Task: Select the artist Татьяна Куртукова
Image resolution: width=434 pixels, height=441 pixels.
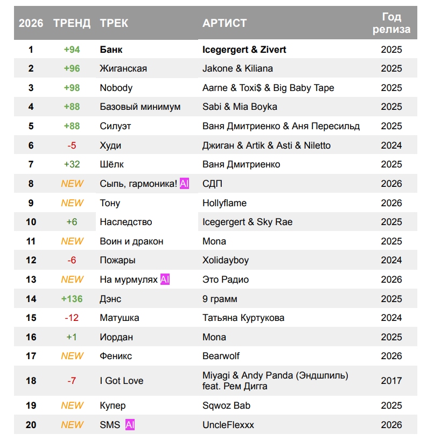Action: click(x=243, y=318)
